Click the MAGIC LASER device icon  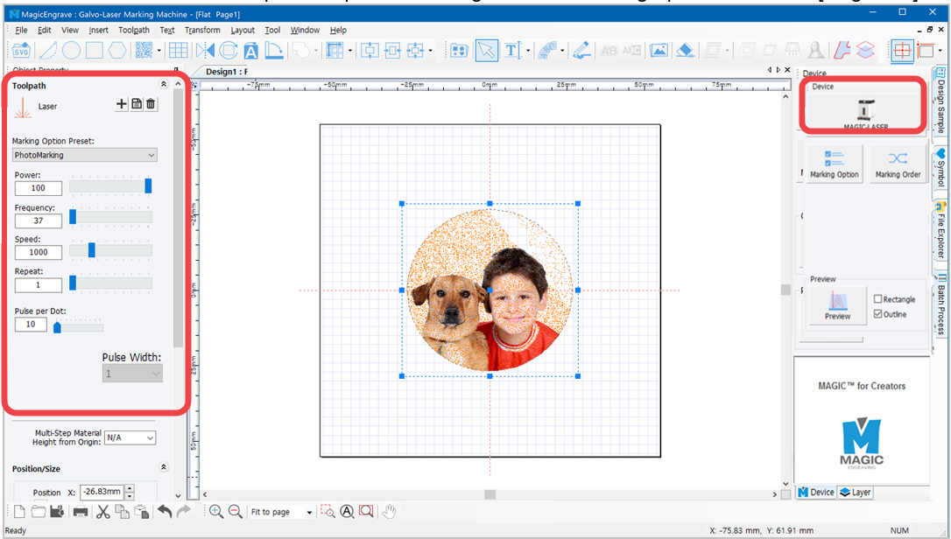pyautogui.click(x=865, y=112)
